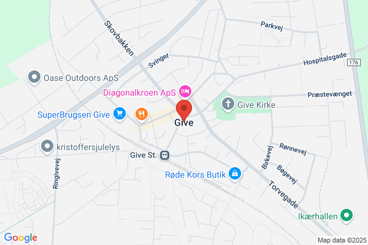The height and width of the screenshot is (245, 368).
Task: Click the Ringivevej street label
Action: coord(56,173)
